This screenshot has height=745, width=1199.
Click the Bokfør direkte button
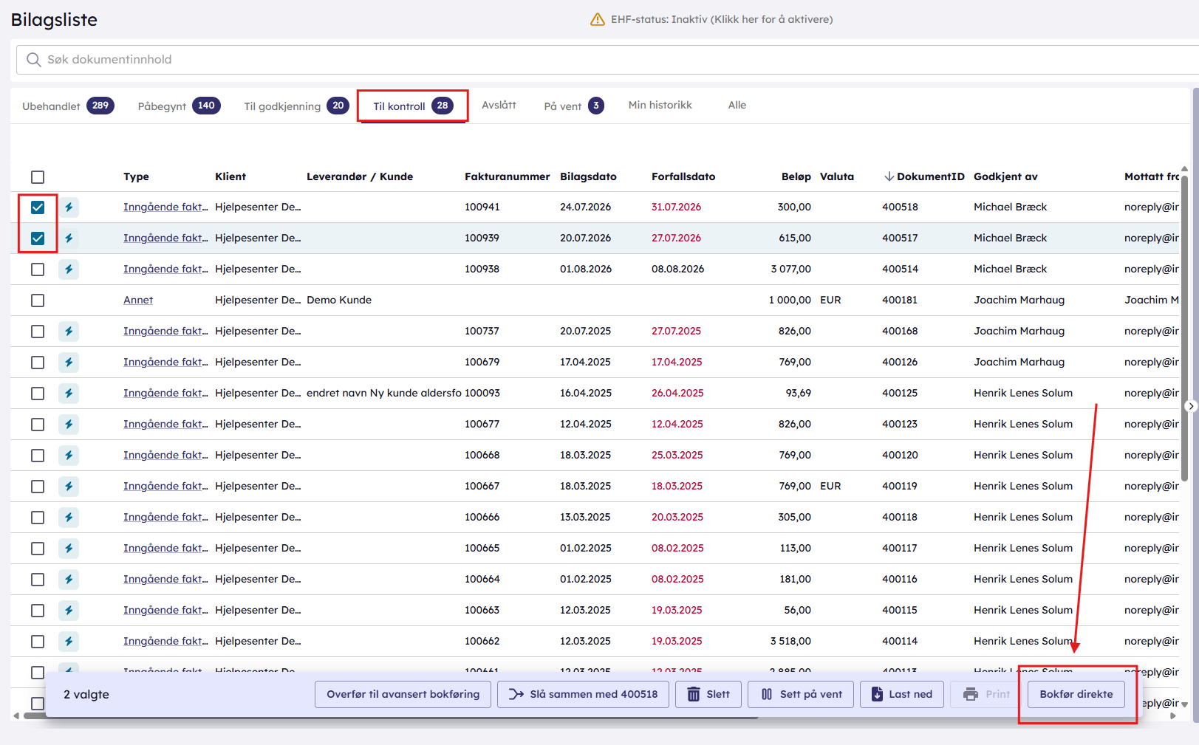click(x=1076, y=694)
